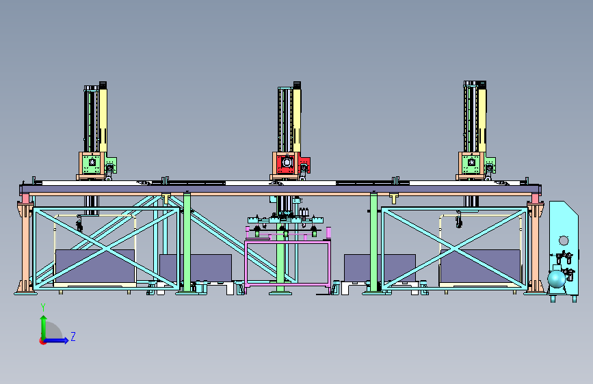Select the orange support leg at the left end

pos(25,247)
